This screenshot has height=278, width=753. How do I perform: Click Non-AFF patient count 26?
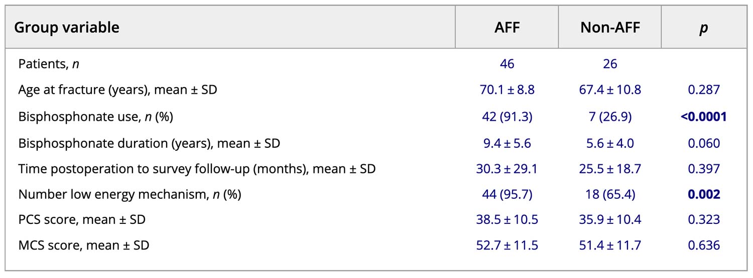(x=610, y=64)
